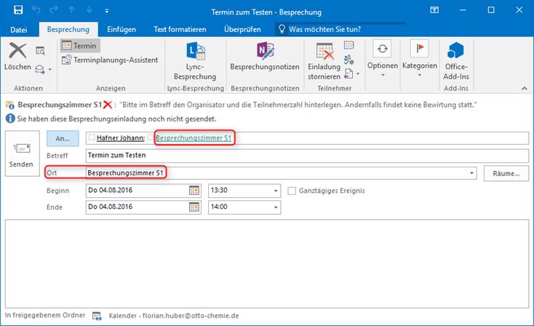
Task: Save the meeting with the floppy disk icon
Action: tap(18, 10)
